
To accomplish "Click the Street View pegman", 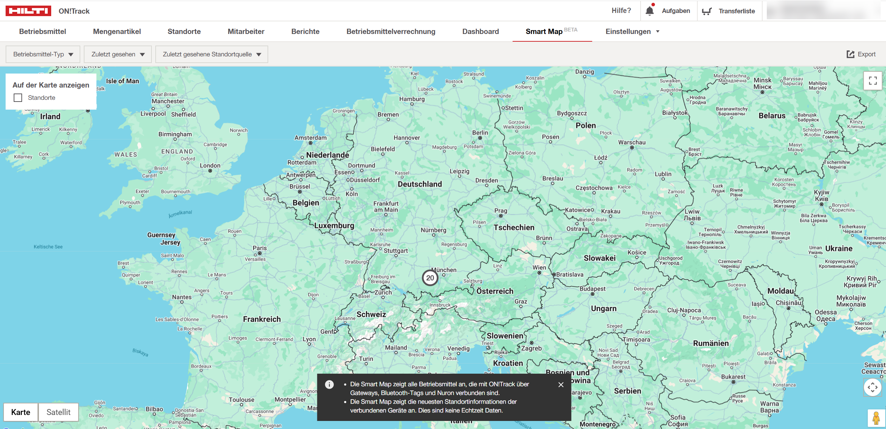I will 876,418.
